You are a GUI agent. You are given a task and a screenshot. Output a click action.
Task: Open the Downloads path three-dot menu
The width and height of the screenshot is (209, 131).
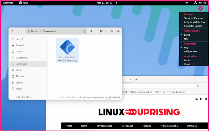(x=84, y=31)
